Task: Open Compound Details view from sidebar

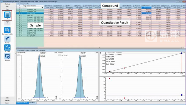Action: click(7, 31)
